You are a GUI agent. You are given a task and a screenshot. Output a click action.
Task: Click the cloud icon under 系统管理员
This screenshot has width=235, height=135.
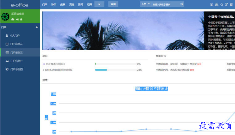point(13,19)
